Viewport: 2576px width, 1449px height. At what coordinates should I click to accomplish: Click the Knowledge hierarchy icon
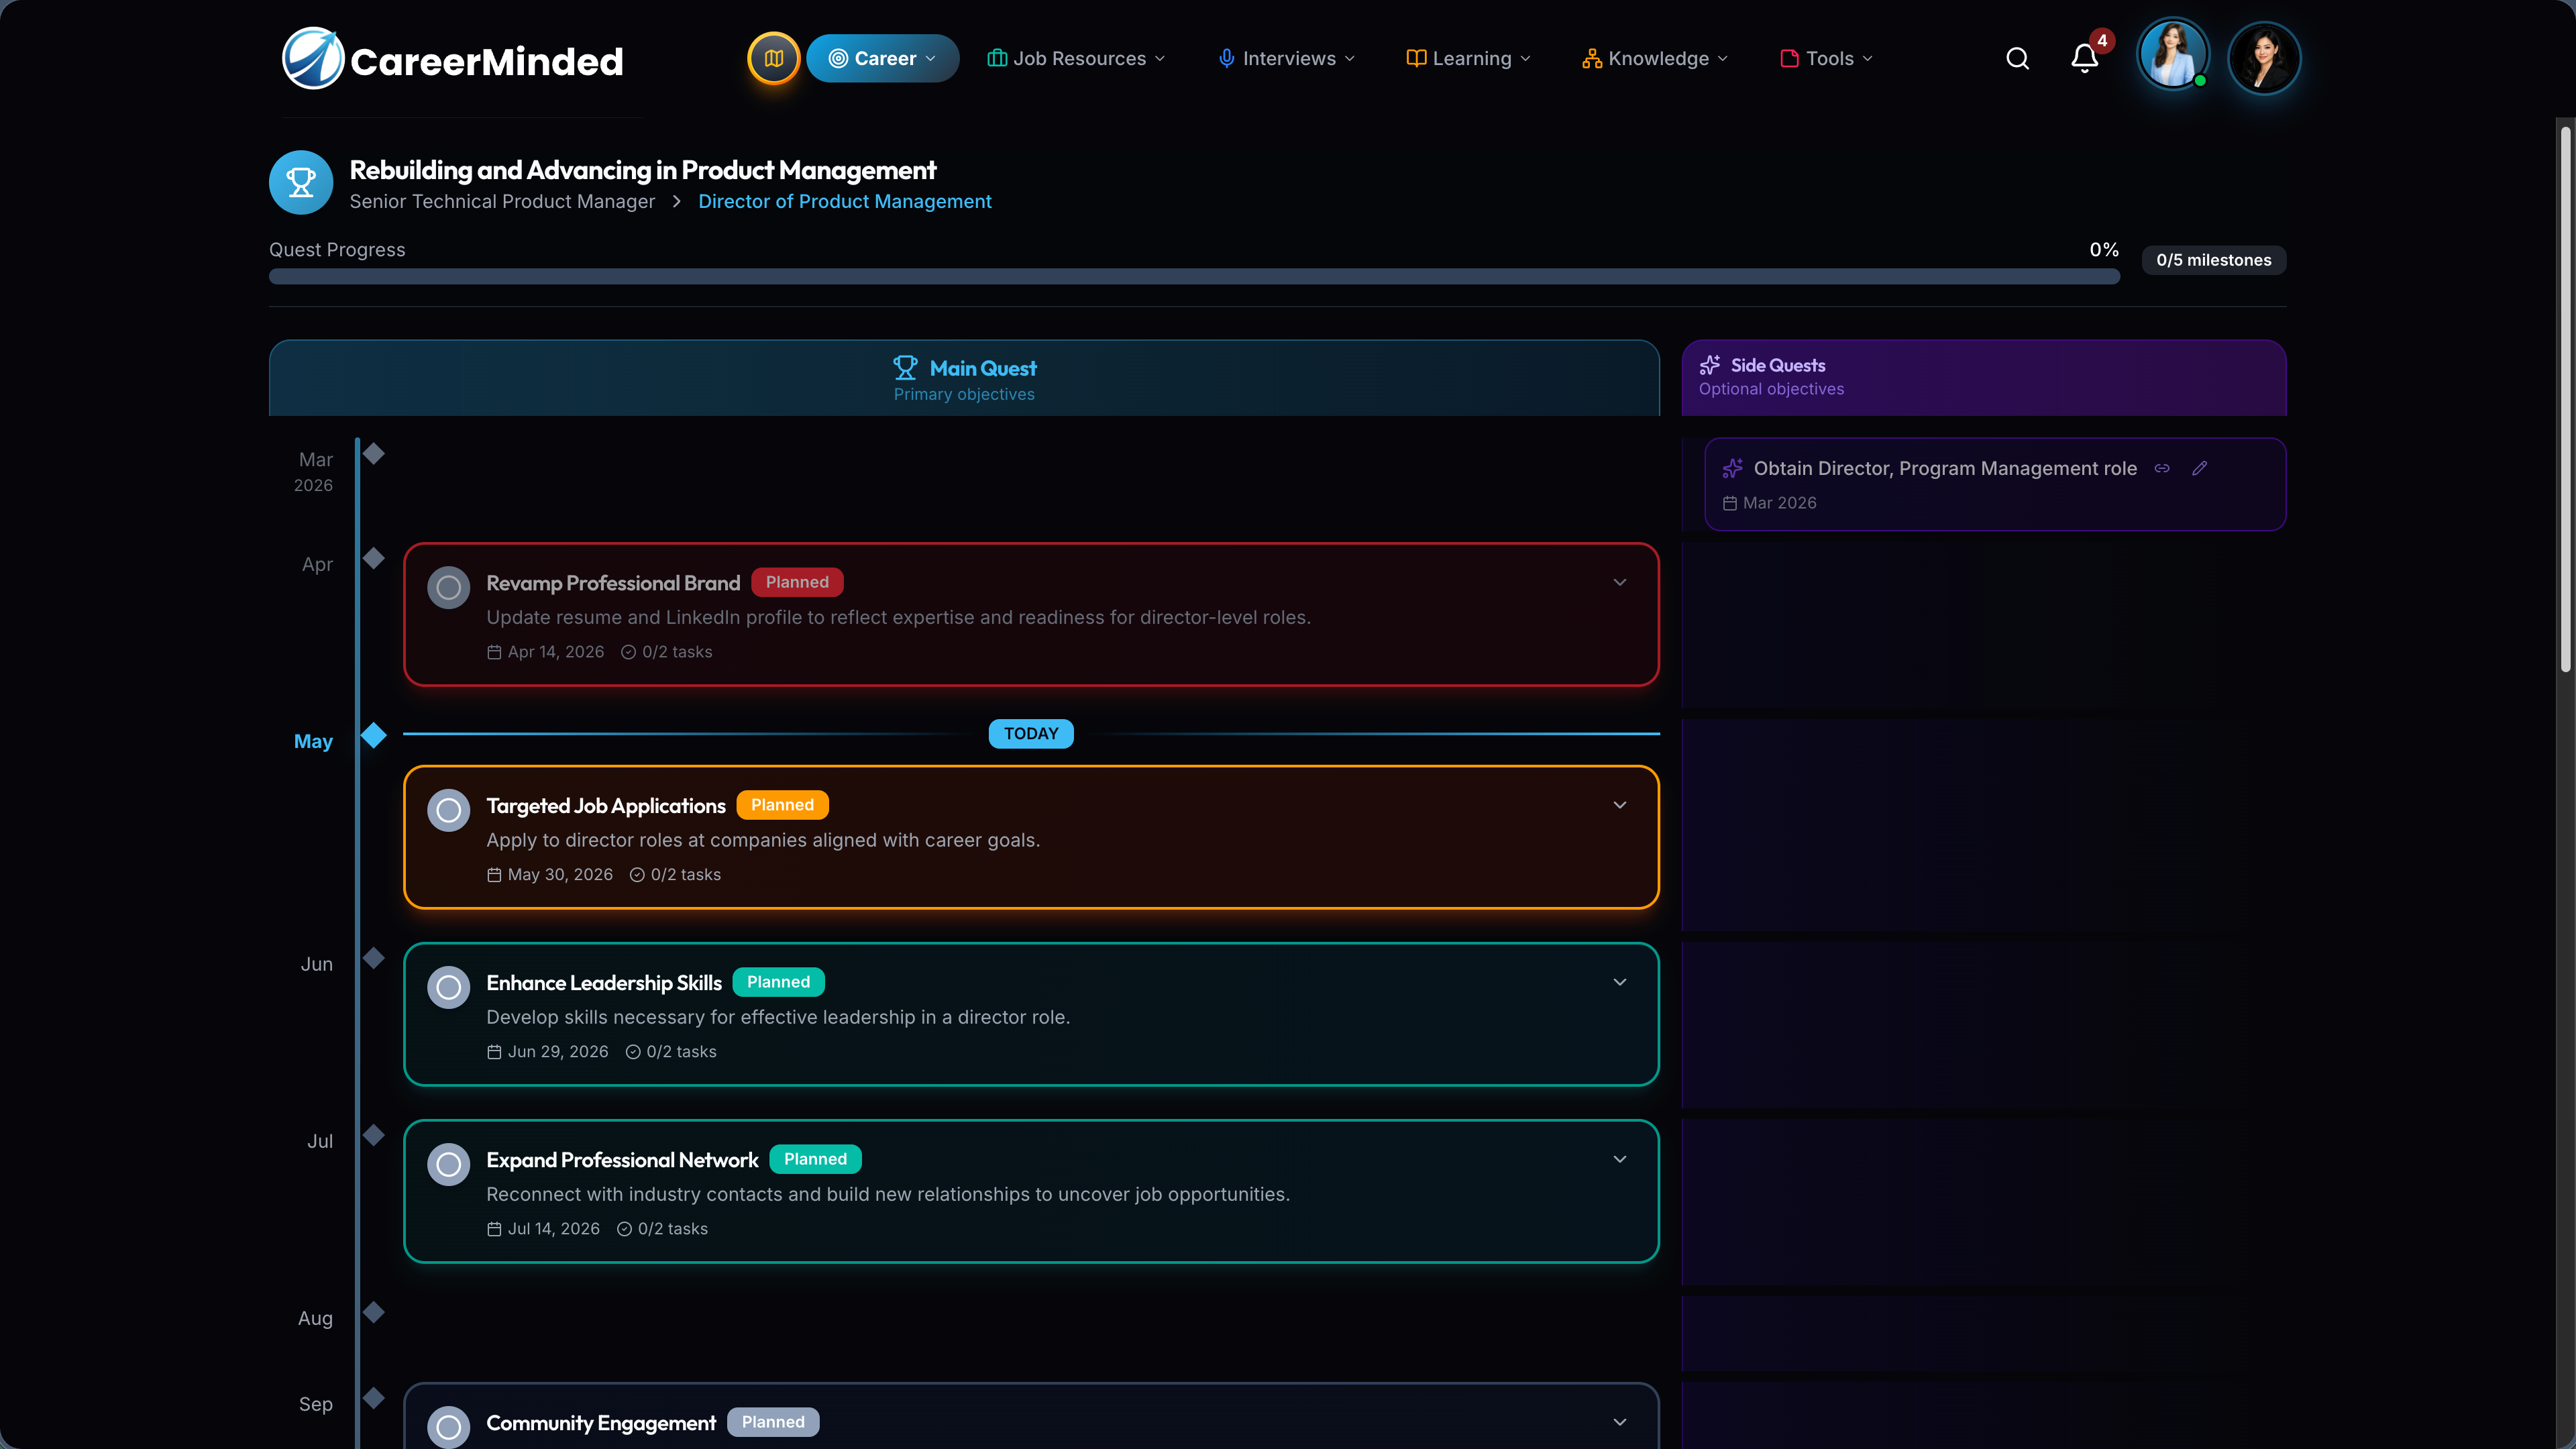click(1592, 58)
